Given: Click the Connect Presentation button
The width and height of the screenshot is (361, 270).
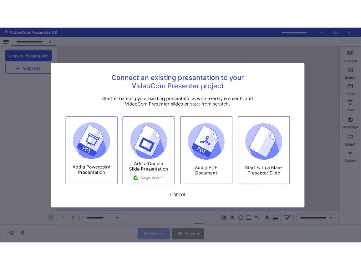Looking at the screenshot, I should tap(28, 56).
